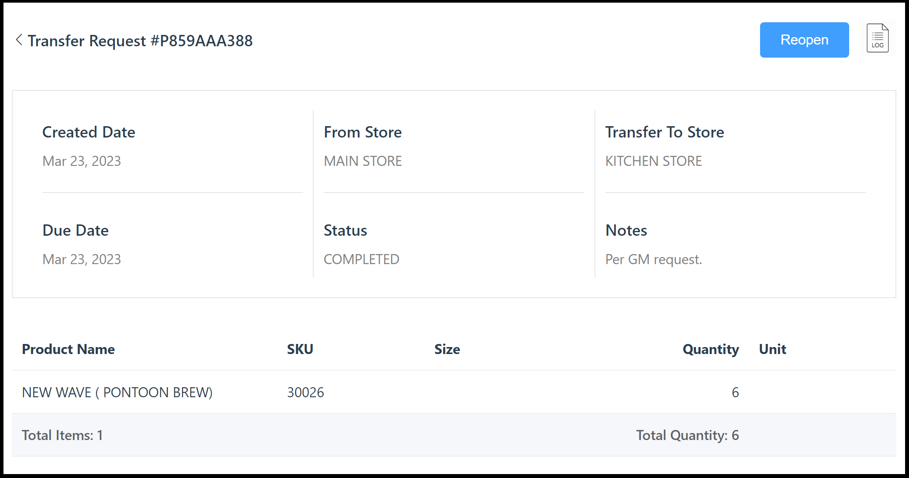Click the Total Quantity: 6 summary
The height and width of the screenshot is (478, 909).
click(687, 435)
